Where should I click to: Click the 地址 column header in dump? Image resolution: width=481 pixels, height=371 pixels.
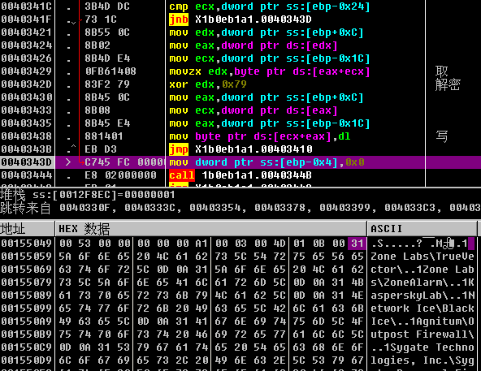coord(28,229)
